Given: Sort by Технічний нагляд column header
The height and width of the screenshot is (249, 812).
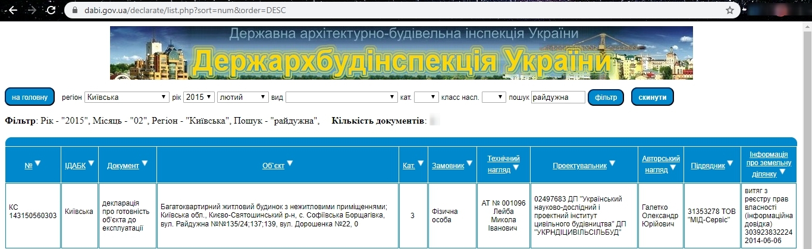Looking at the screenshot, I should coord(503,163).
